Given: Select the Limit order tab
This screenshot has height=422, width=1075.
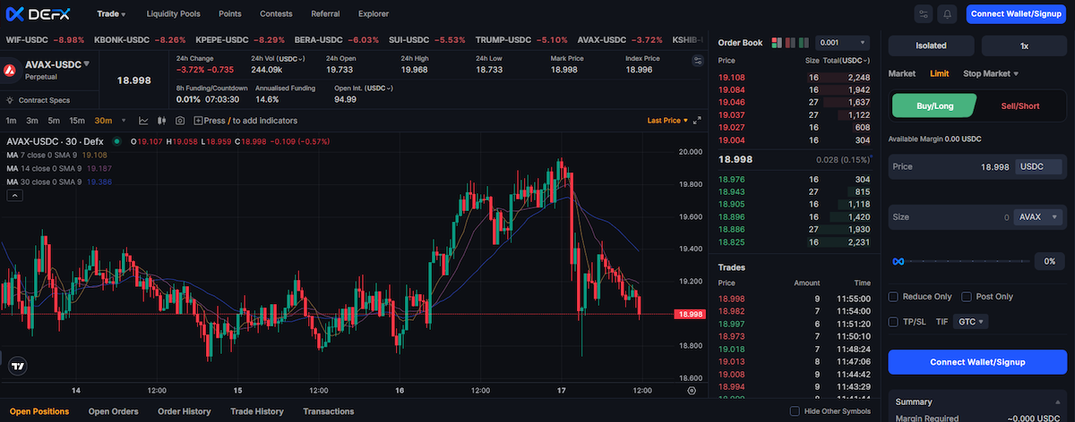Looking at the screenshot, I should pyautogui.click(x=940, y=73).
